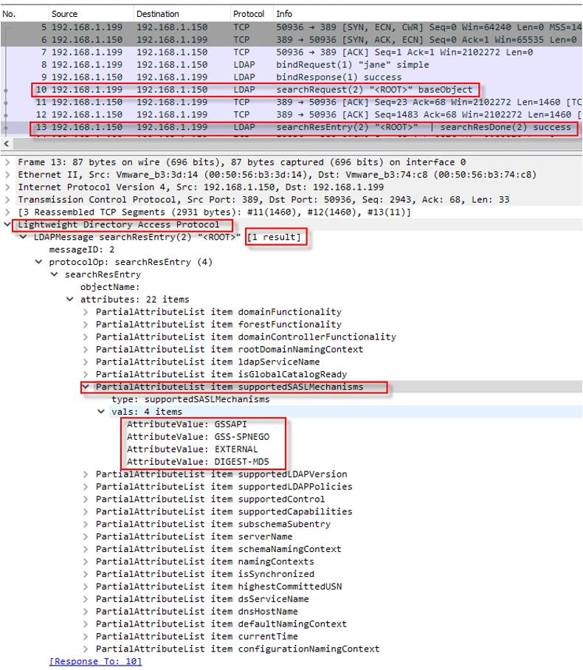This screenshot has width=583, height=670.
Task: Expand the Ethernet II section
Action: [x=8, y=175]
